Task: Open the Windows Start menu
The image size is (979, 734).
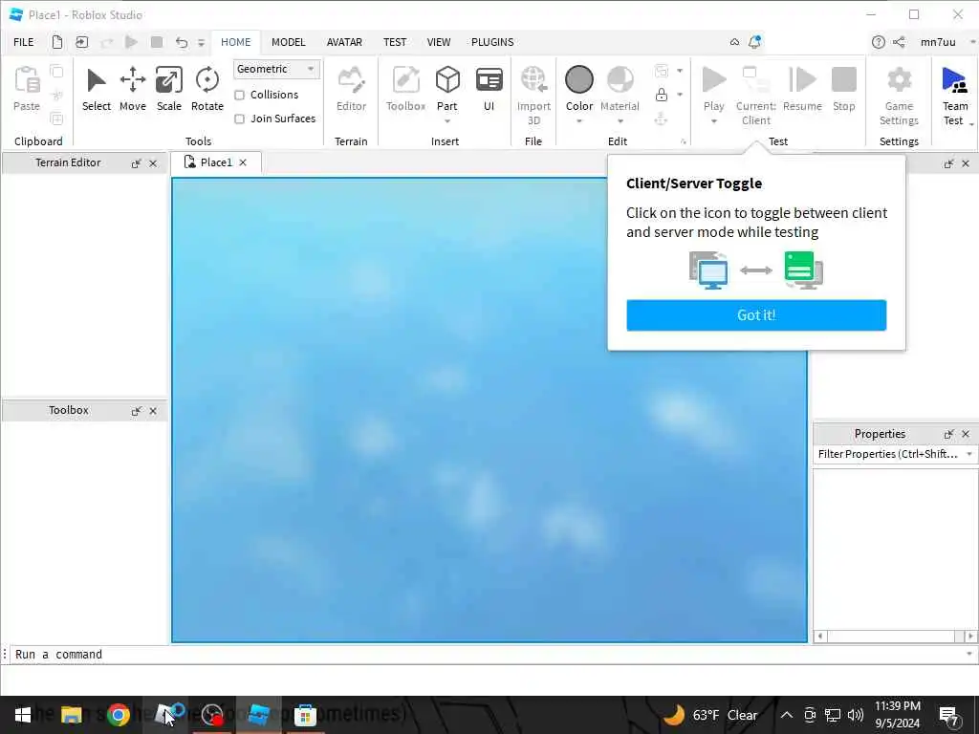Action: coord(23,715)
